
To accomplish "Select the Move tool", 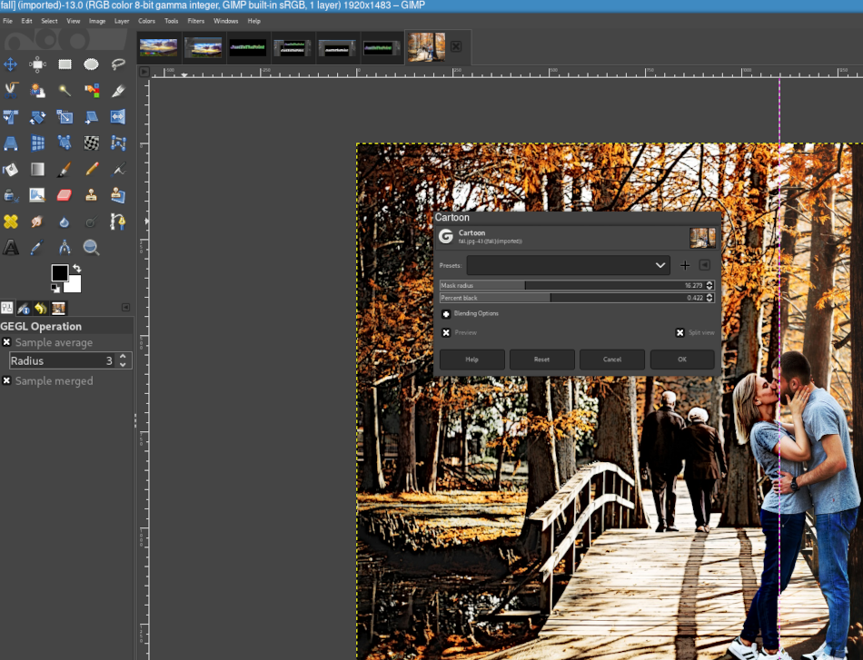I will 11,64.
